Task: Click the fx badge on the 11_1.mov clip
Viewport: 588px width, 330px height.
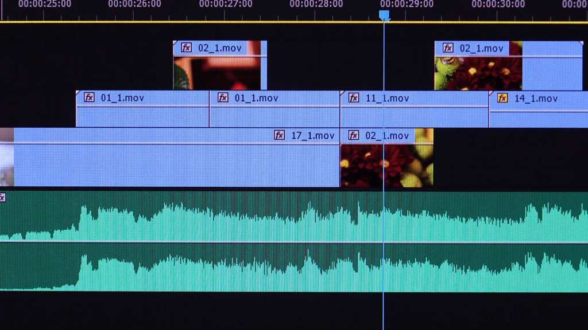Action: tap(354, 98)
